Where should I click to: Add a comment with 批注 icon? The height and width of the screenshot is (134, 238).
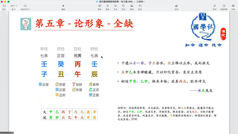[140, 6]
